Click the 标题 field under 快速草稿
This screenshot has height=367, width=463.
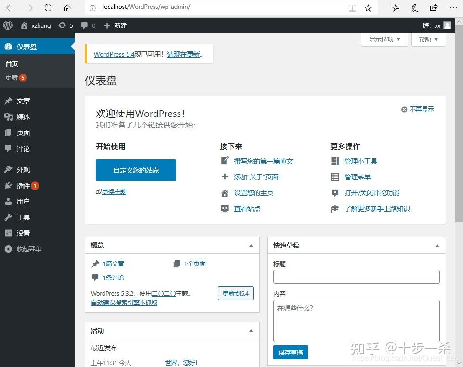[x=356, y=277]
